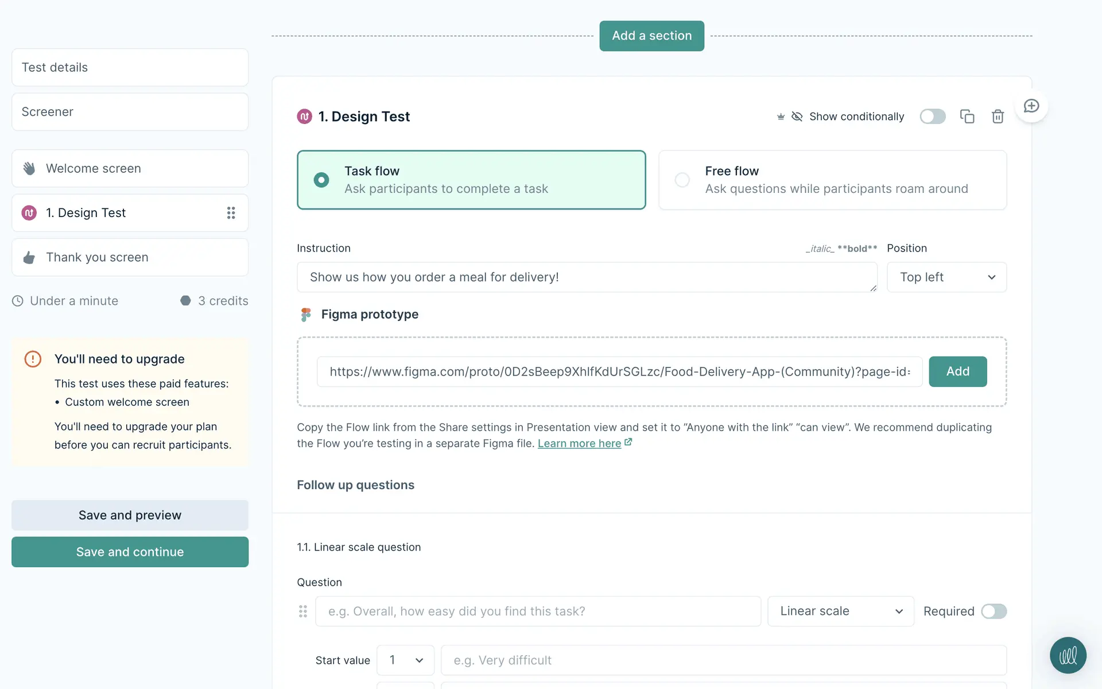
Task: Click the Instruction text field
Action: coord(585,277)
